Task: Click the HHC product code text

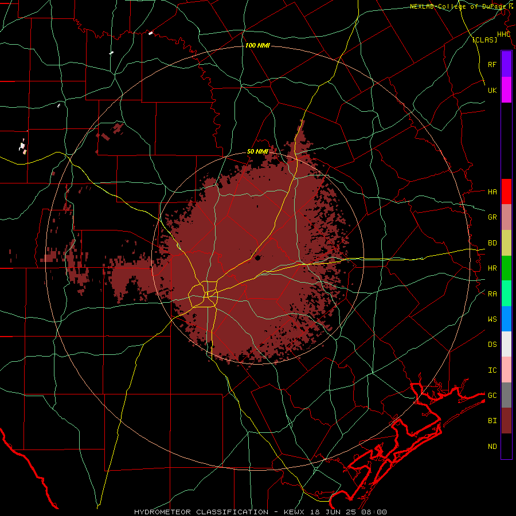Action: point(503,34)
